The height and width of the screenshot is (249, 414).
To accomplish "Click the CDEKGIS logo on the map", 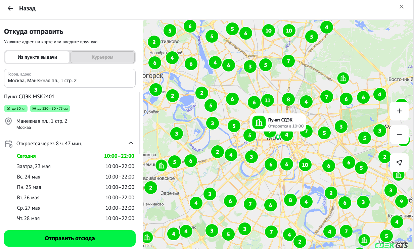I will (x=391, y=246).
